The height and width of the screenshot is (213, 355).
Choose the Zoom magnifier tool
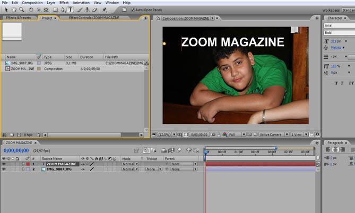click(21, 10)
